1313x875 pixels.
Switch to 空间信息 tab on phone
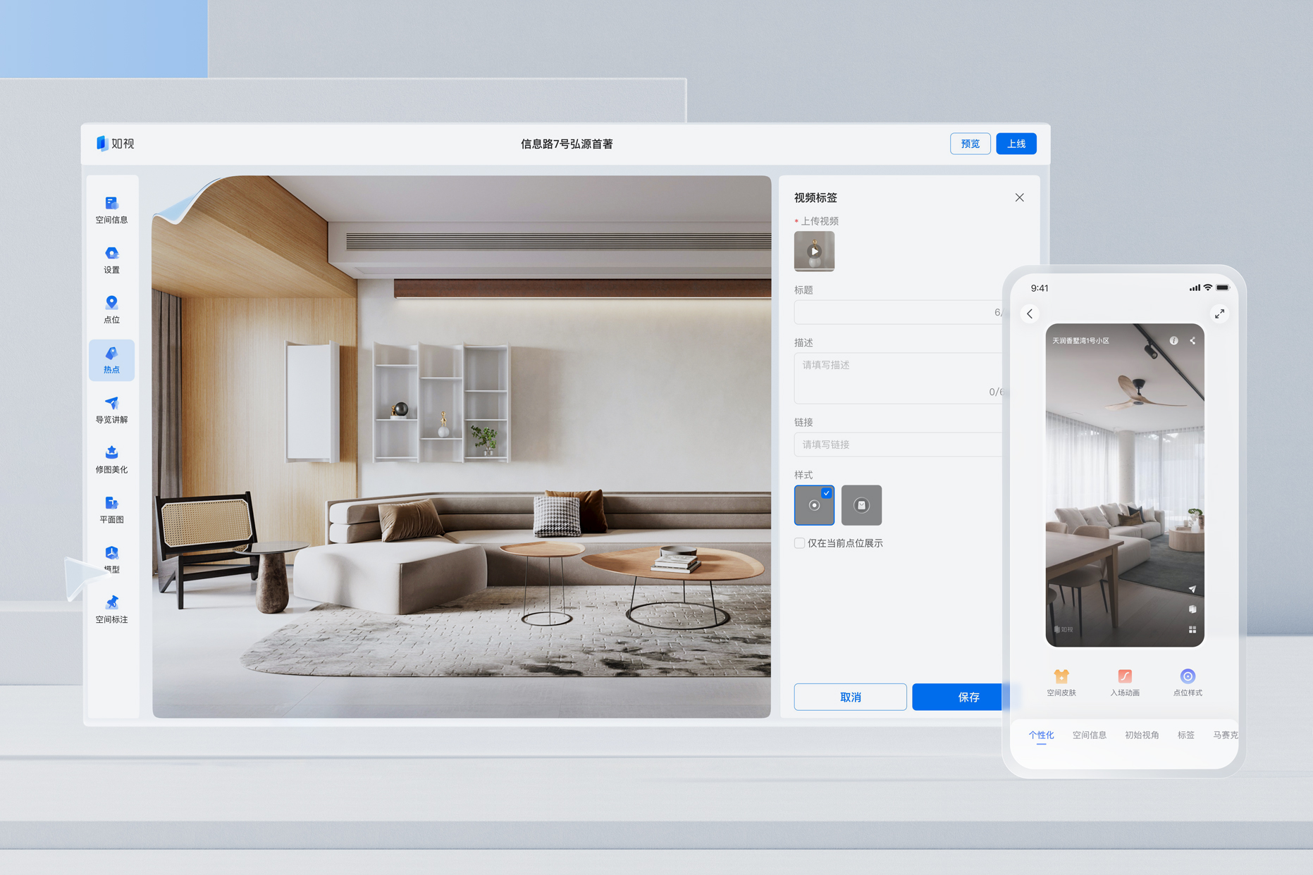(1089, 735)
